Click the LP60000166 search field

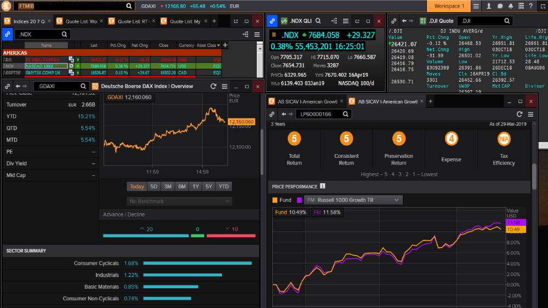(323, 114)
